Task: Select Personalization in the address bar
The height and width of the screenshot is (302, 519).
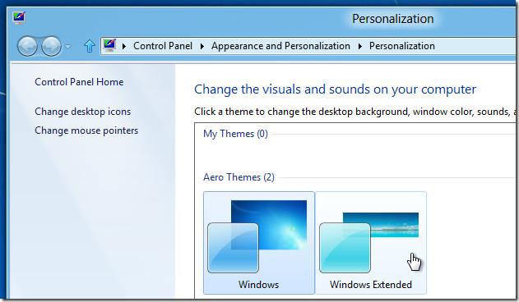Action: pos(402,46)
